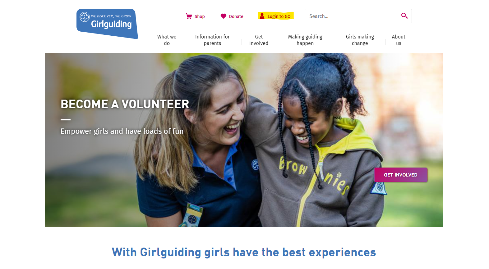Click the Become a Volunteer headline

coord(125,104)
